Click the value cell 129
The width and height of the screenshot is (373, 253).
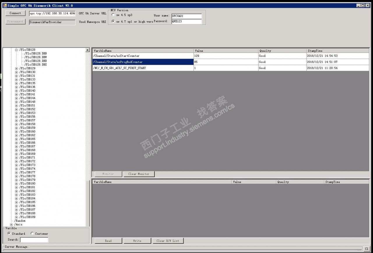(x=226, y=56)
